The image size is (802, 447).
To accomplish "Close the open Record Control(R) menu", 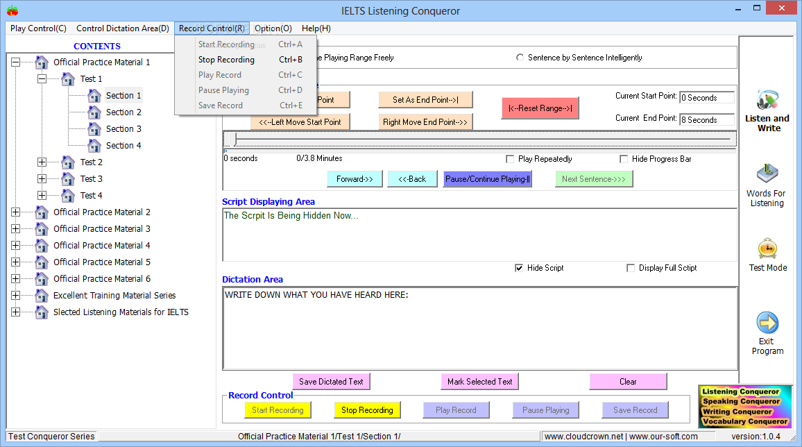I will (212, 28).
